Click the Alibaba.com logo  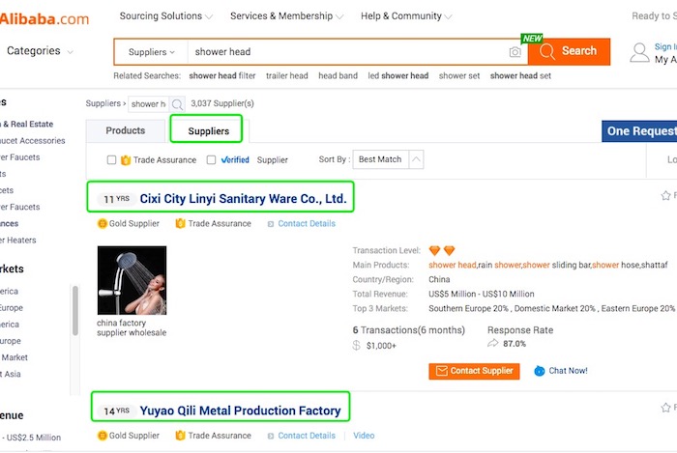click(44, 18)
